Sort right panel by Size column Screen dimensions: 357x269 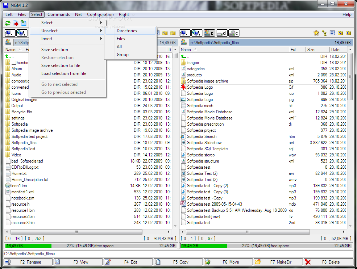pos(317,50)
